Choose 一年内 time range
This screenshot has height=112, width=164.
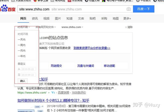tap(22, 56)
